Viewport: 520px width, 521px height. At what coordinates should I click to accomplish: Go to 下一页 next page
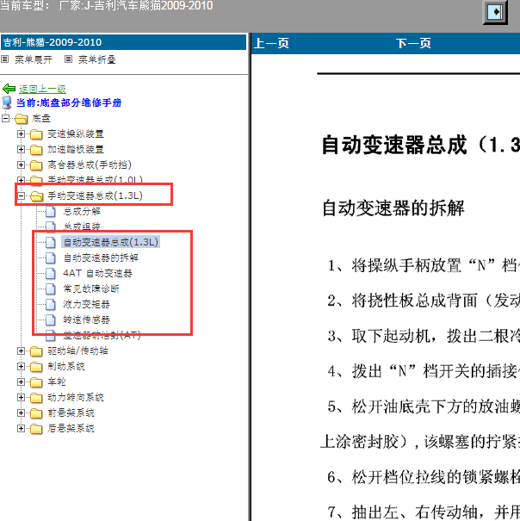413,43
